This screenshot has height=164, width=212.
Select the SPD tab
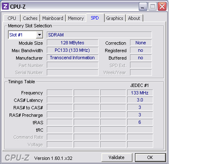(x=95, y=18)
